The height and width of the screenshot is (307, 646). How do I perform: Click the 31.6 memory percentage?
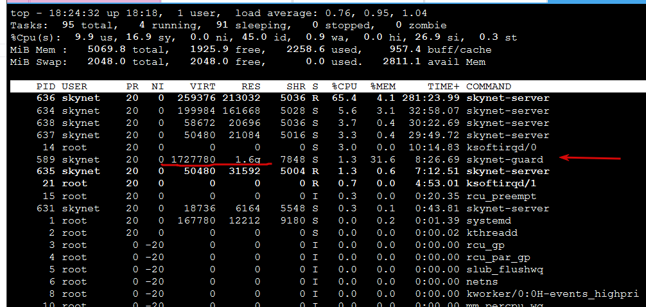(x=383, y=159)
